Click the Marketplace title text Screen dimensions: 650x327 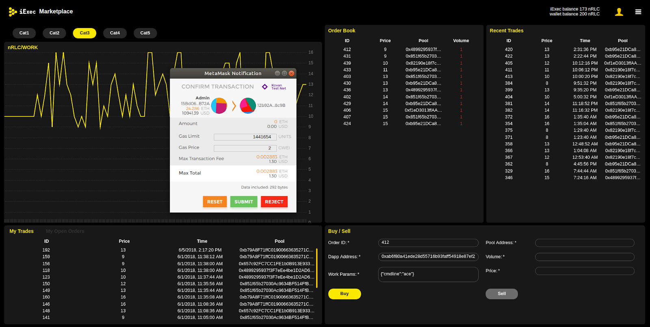coord(56,11)
